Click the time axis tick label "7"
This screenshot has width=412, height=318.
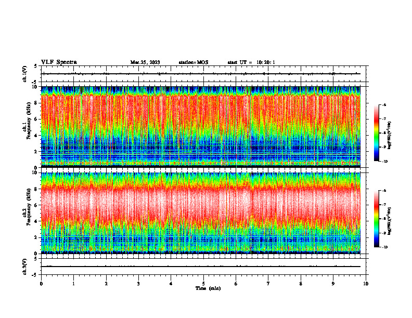tap(268, 284)
